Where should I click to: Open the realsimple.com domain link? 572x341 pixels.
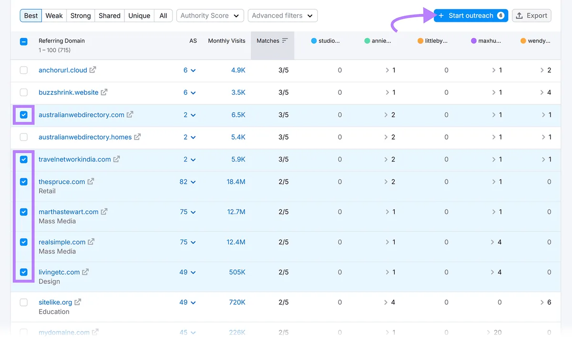tap(62, 242)
